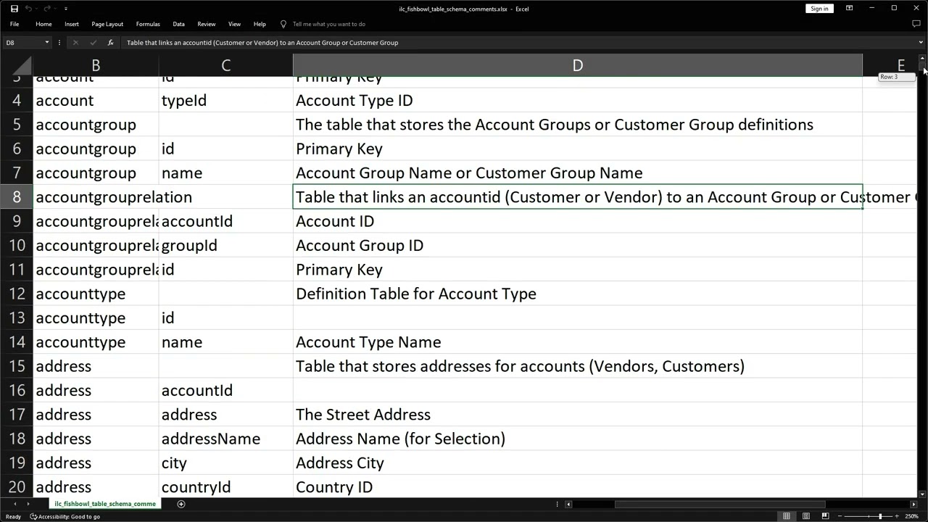Select cell 'countryId' in column C
The height and width of the screenshot is (522, 928).
pos(225,487)
